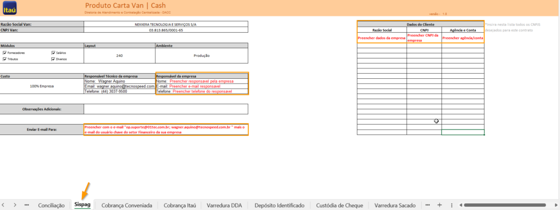The height and width of the screenshot is (210, 560).
Task: Click the horizontal scrollbar left arrow
Action: pyautogui.click(x=461, y=205)
